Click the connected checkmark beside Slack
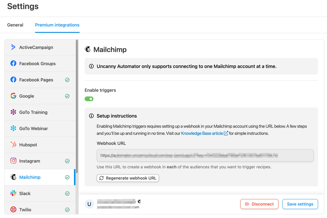Screen dimensions: 327x218 pos(67,193)
